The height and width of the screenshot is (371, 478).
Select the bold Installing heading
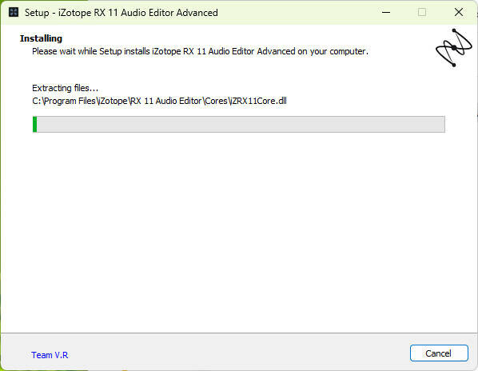click(x=41, y=38)
